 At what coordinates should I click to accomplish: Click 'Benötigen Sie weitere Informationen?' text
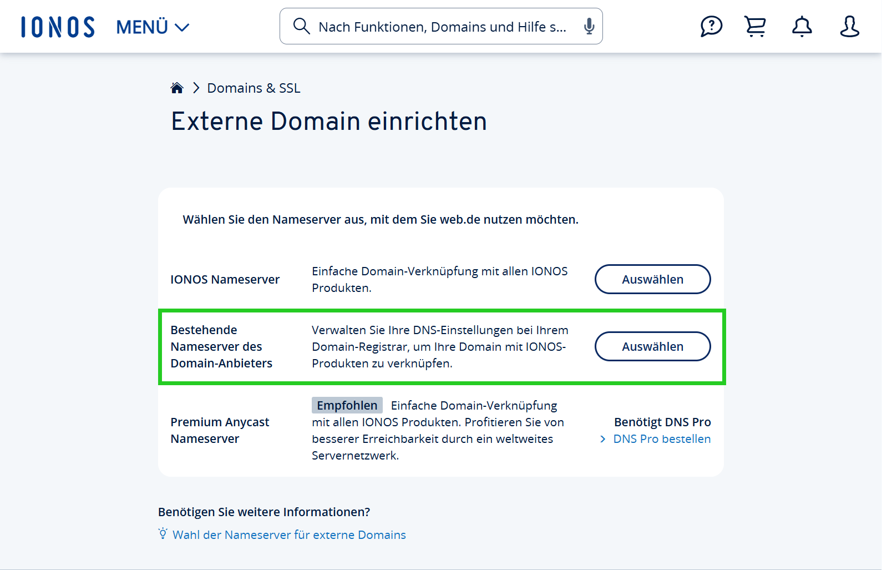264,512
